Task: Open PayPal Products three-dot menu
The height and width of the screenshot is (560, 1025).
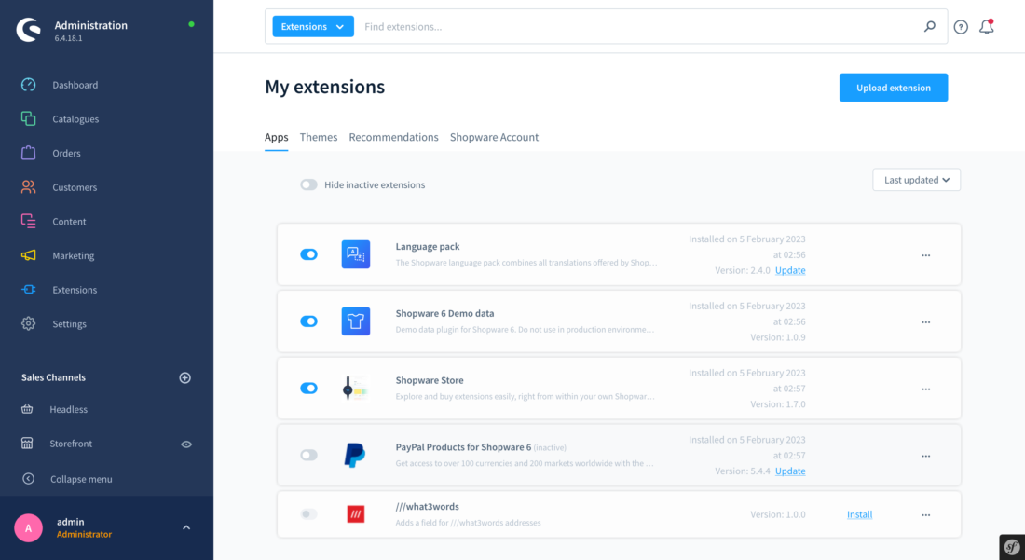Action: pos(925,456)
